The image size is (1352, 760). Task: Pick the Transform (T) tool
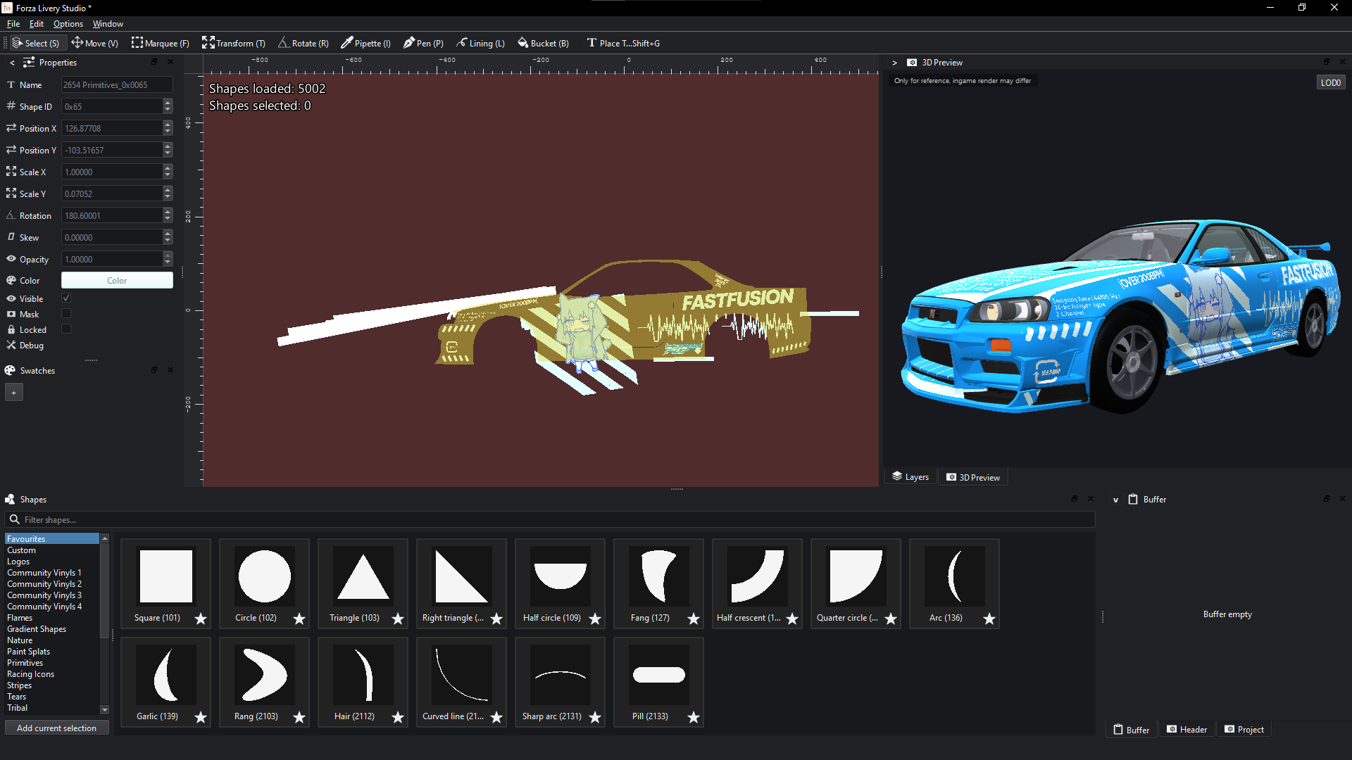click(x=233, y=43)
